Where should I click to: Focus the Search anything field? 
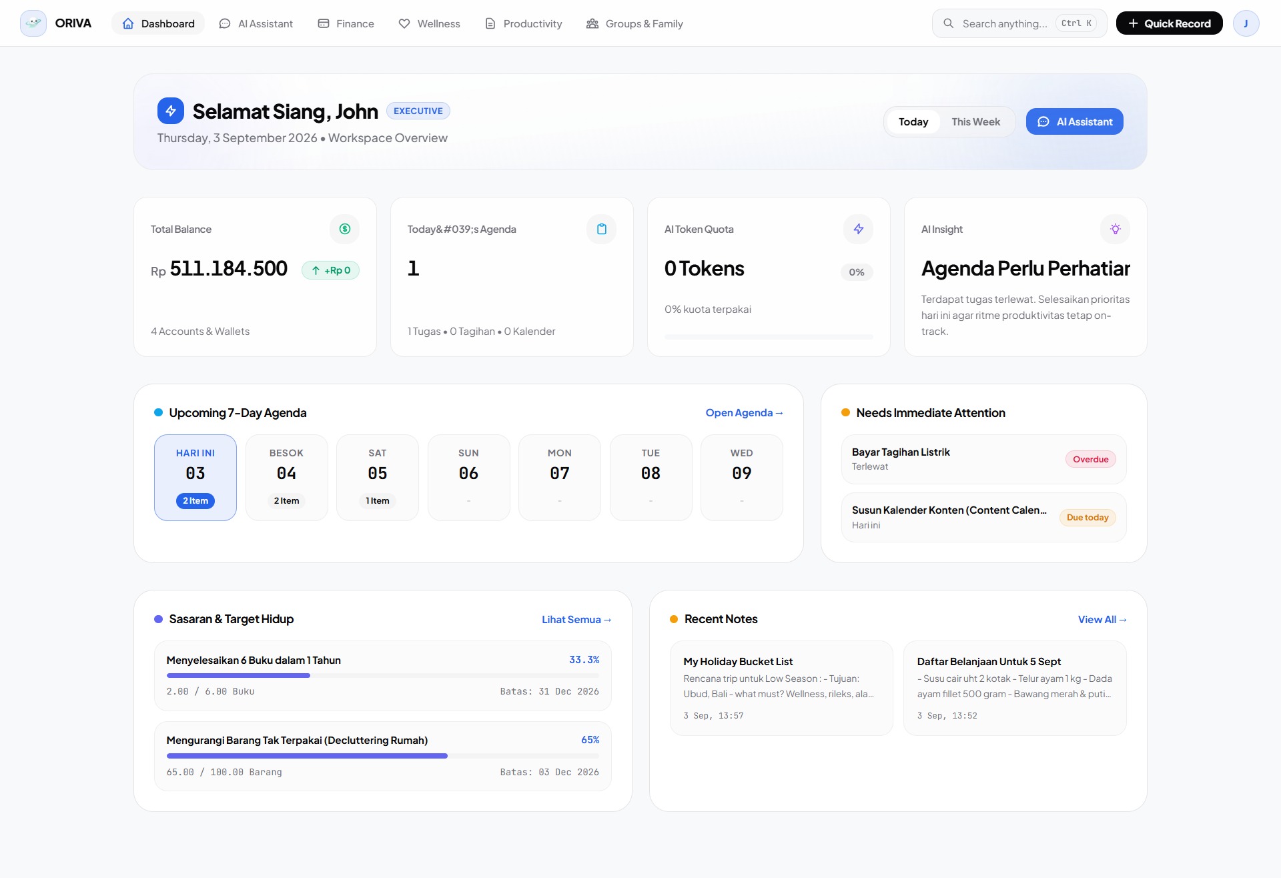click(1019, 23)
